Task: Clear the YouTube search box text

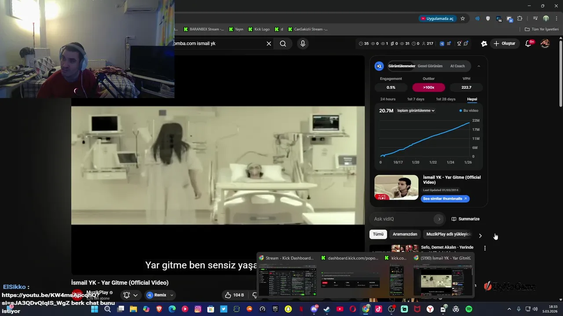Action: [x=269, y=43]
